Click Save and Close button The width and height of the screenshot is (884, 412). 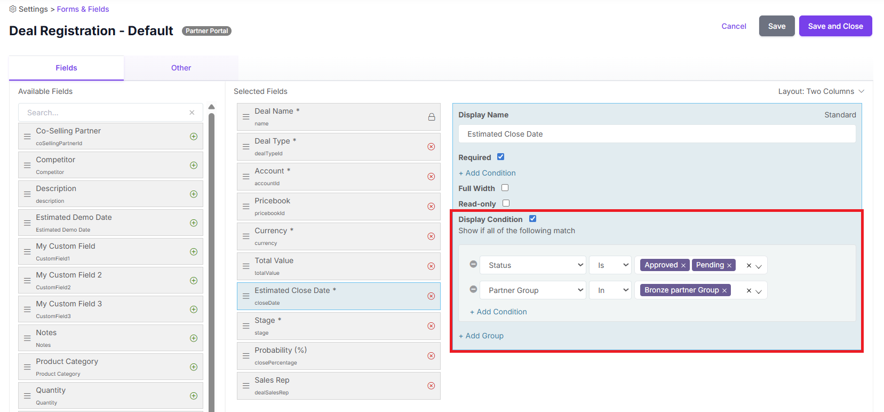point(835,26)
